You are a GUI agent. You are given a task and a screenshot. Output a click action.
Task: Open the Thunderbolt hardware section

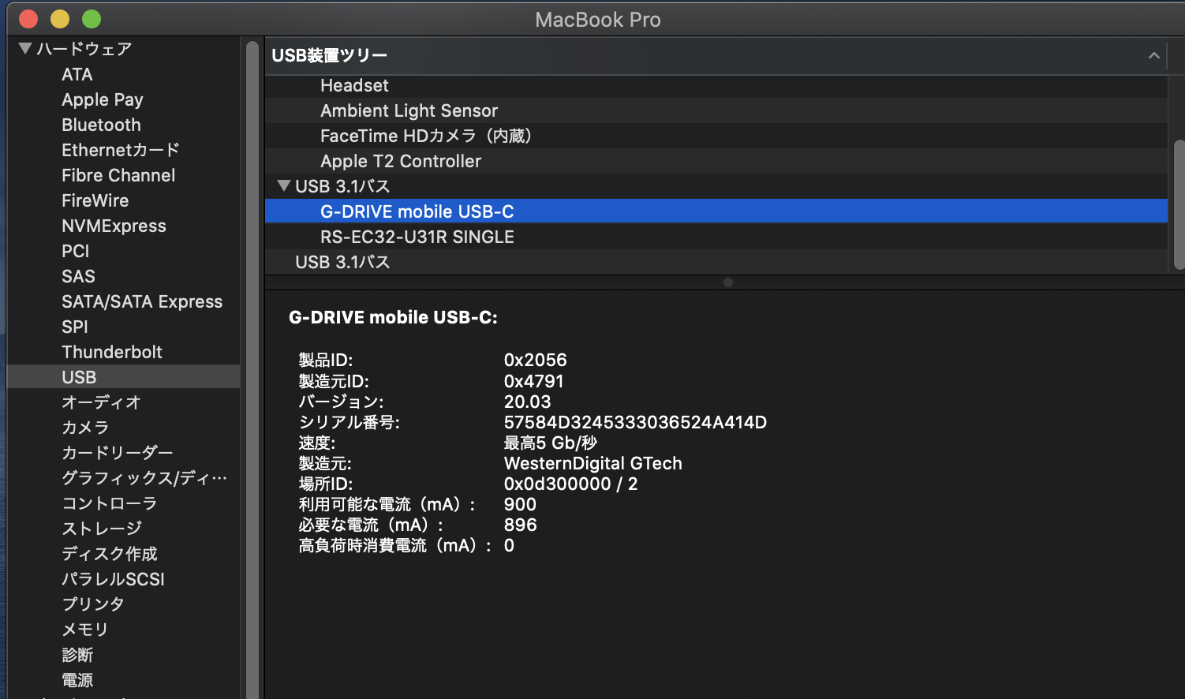click(112, 352)
